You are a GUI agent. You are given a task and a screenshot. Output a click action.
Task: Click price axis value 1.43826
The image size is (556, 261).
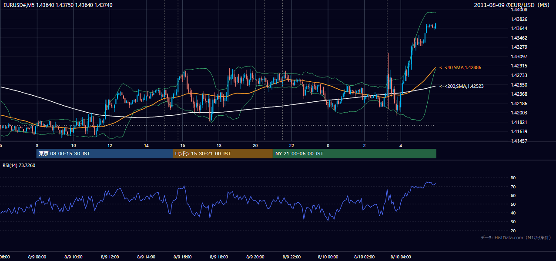[519, 19]
